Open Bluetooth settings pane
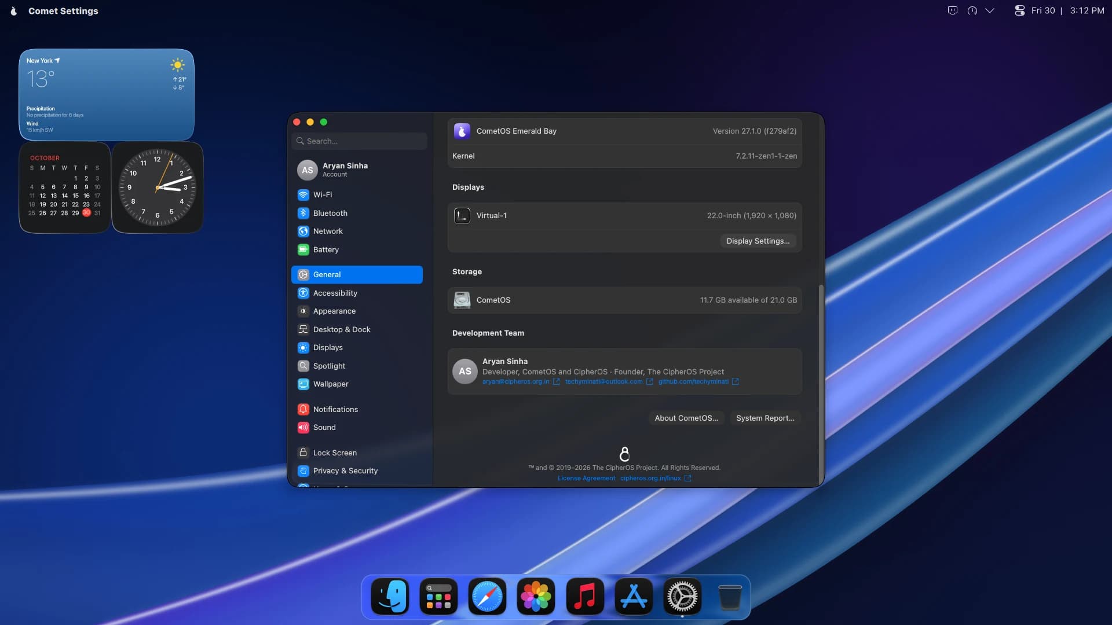This screenshot has width=1112, height=625. [x=357, y=213]
